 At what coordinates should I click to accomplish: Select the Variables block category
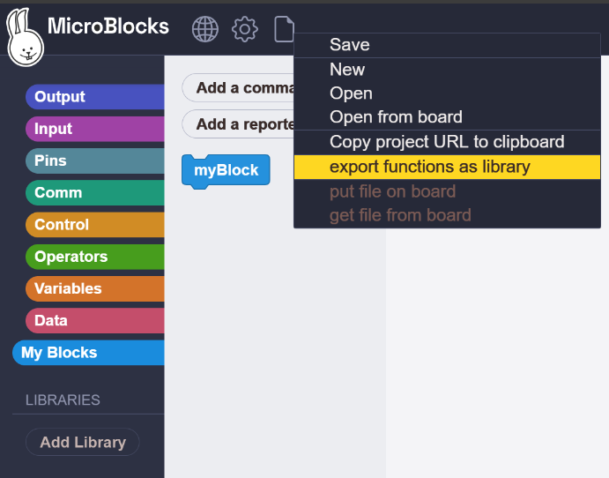(x=95, y=288)
